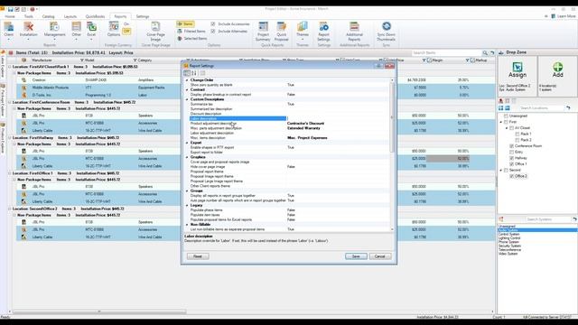Toggle Include Alternates checkbox
The image size is (578, 325).
tap(213, 32)
